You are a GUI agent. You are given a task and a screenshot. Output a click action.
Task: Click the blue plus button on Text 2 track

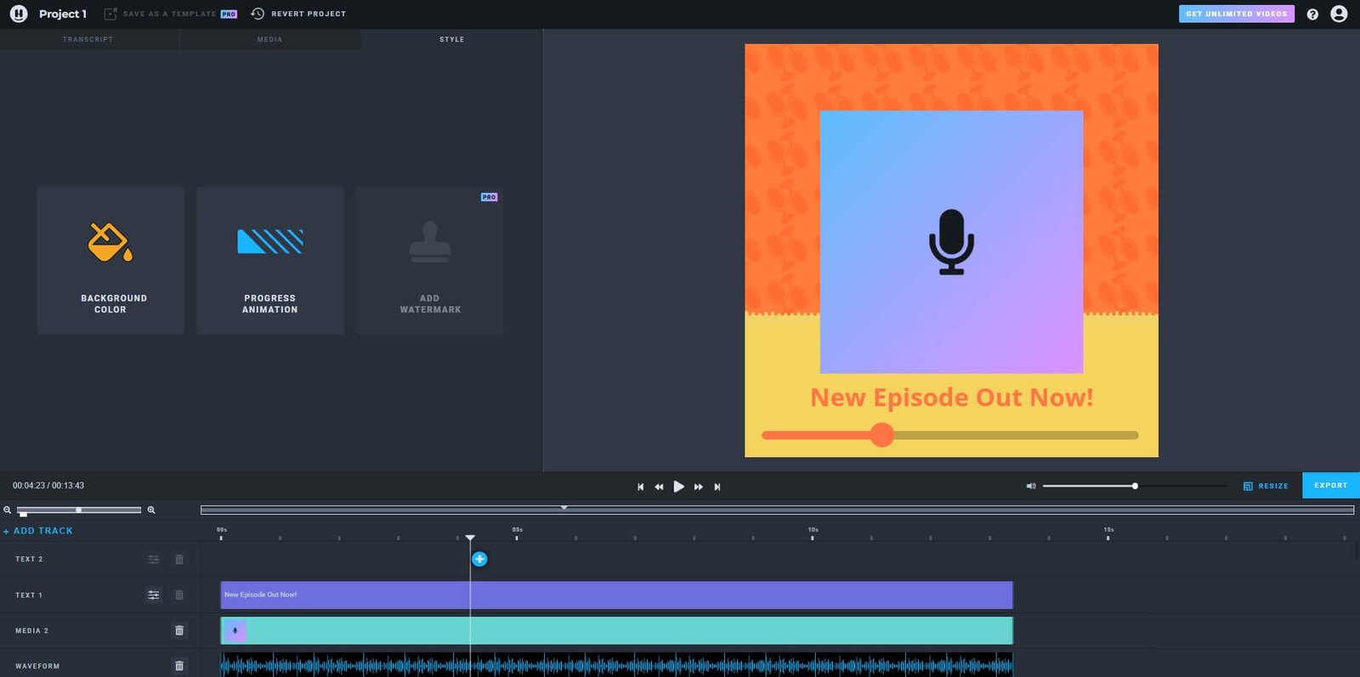[479, 559]
